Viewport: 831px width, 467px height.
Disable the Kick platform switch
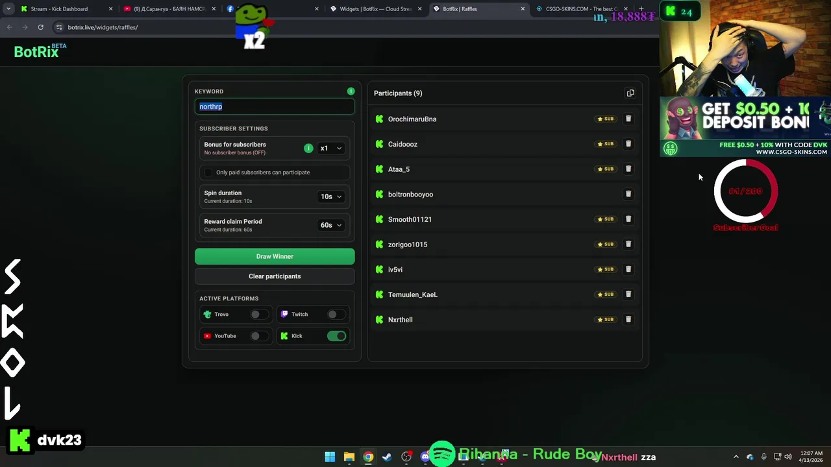pos(336,336)
